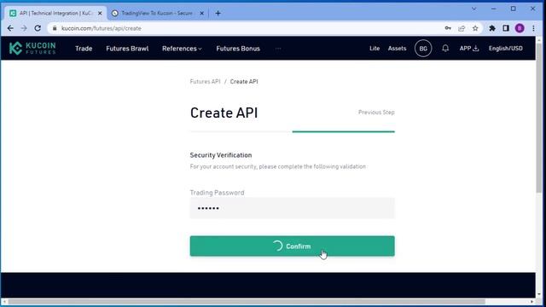Image resolution: width=546 pixels, height=307 pixels.
Task: Bookmark this page with the star icon
Action: (475, 28)
